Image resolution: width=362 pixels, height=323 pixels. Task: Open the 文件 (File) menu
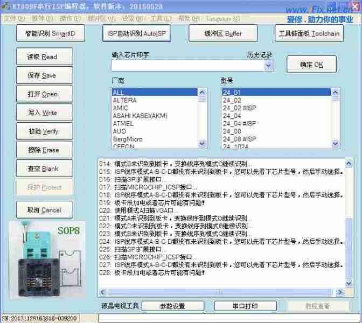point(15,19)
